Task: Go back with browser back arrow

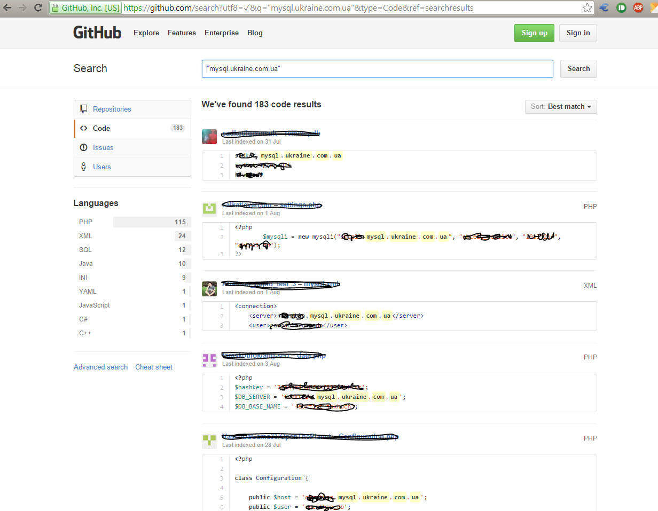Action: point(8,8)
